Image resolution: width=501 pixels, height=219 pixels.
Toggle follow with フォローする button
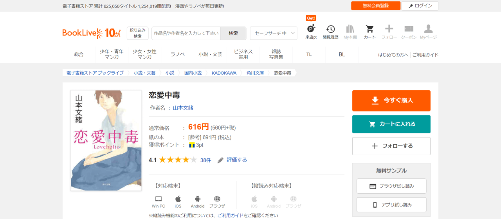391,146
